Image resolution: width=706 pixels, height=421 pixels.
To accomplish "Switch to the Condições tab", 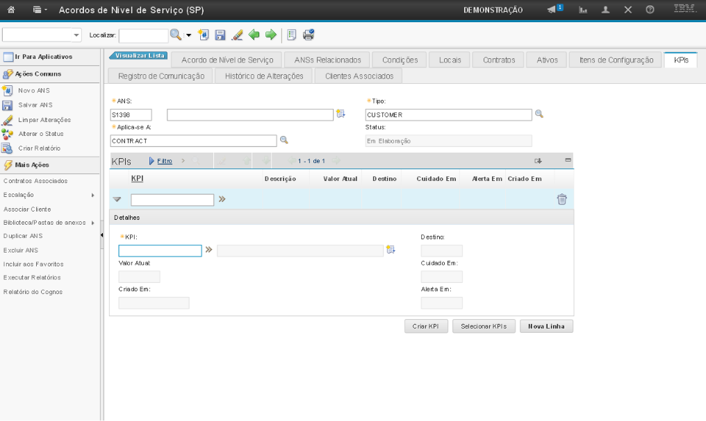I will point(400,60).
